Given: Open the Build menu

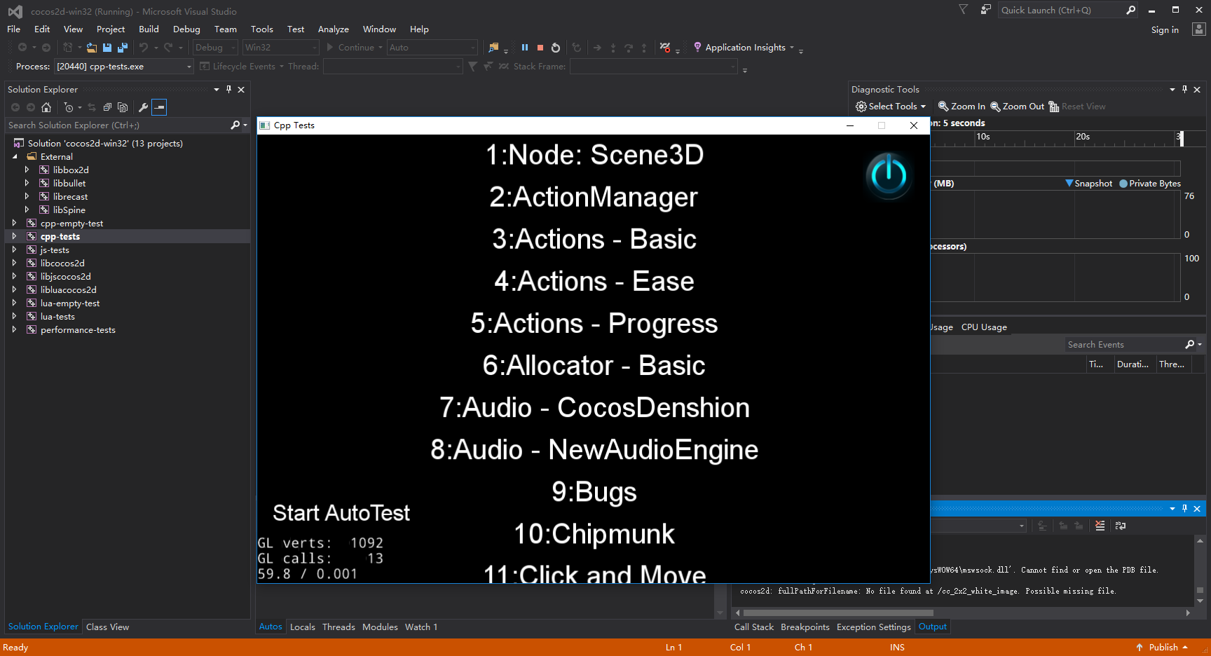Looking at the screenshot, I should click(149, 29).
